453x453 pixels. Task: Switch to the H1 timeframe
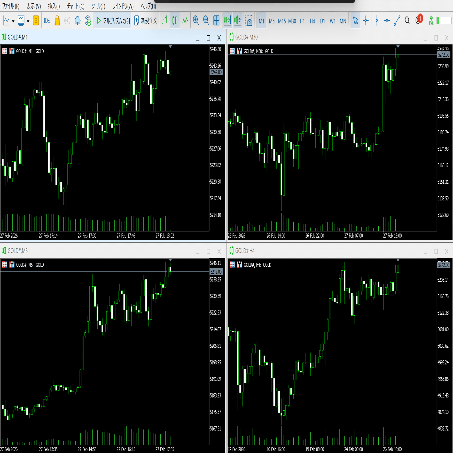click(302, 21)
